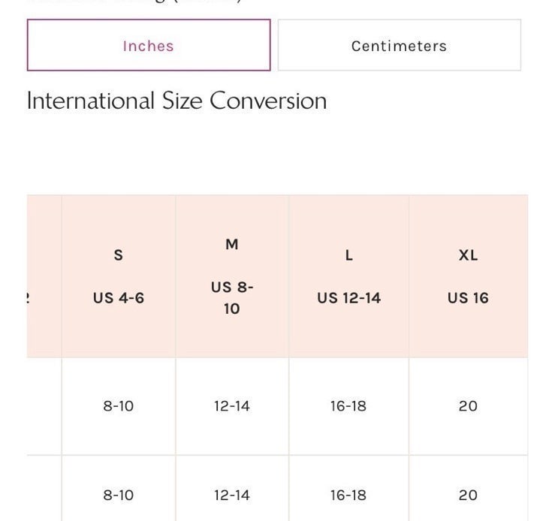
Task: Click second-row 16-18 cell under L
Action: pyautogui.click(x=348, y=489)
